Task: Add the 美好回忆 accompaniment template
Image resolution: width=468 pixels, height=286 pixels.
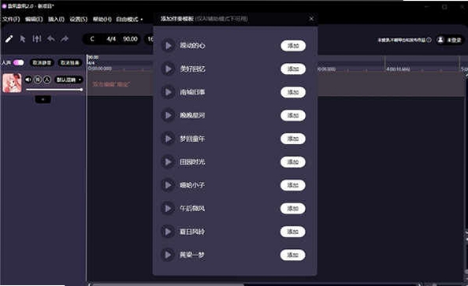Action: pos(293,69)
